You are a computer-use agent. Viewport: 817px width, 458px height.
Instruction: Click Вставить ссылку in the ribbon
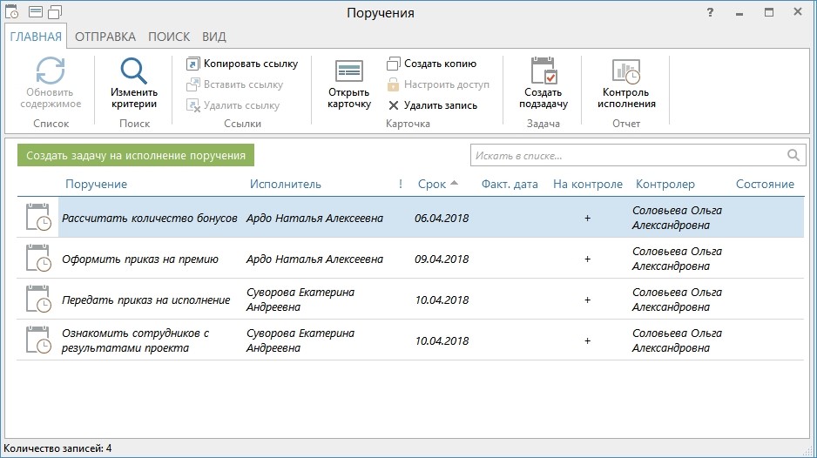tap(235, 84)
